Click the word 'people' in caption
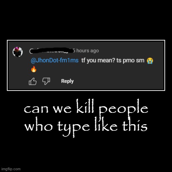This screenshot has height=172, width=172. click(123, 108)
